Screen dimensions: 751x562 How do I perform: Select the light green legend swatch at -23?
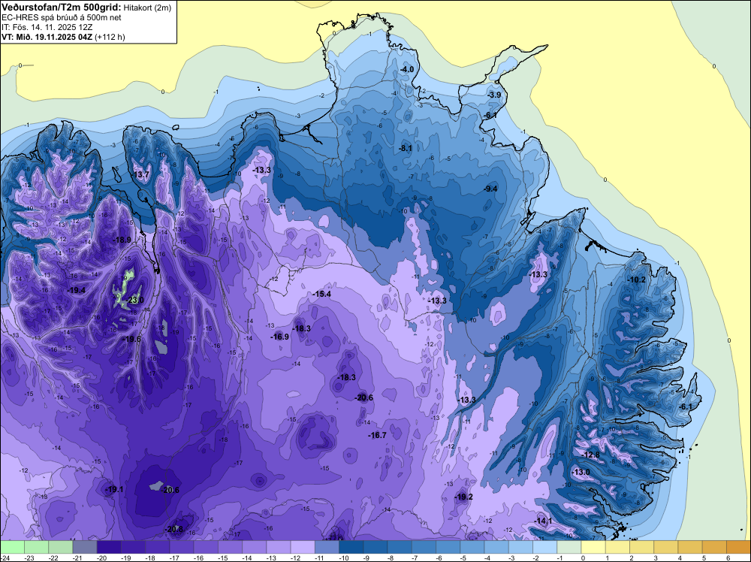point(36,547)
